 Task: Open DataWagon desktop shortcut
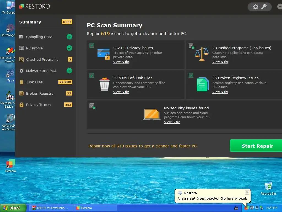pyautogui.click(x=8, y=30)
